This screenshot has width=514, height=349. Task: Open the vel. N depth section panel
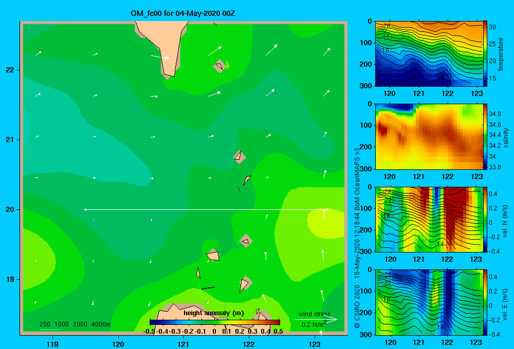pyautogui.click(x=429, y=219)
